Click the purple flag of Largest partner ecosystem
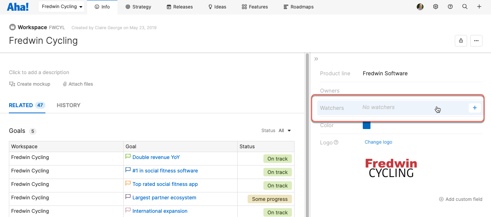The height and width of the screenshot is (217, 491). click(128, 197)
